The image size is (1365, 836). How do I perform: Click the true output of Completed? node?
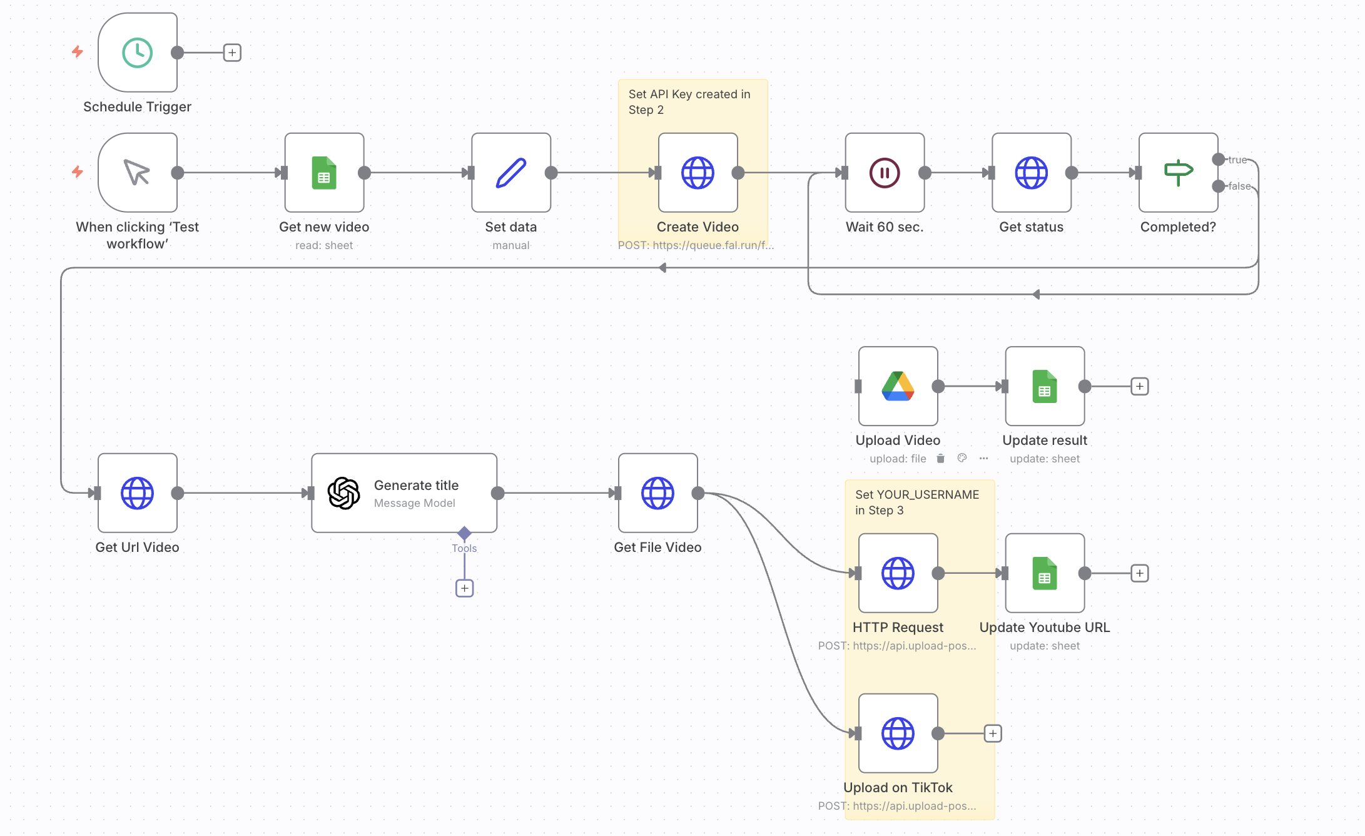pos(1218,160)
